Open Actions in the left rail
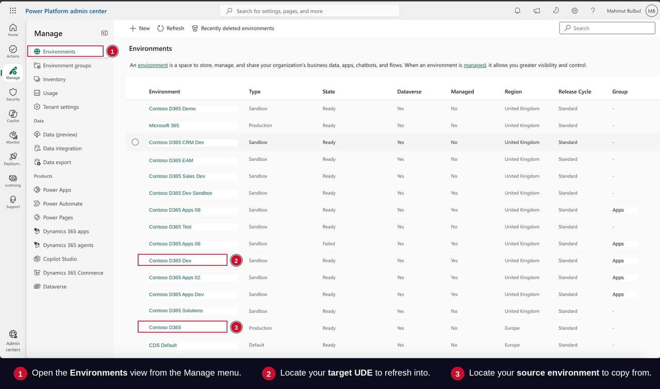The width and height of the screenshot is (660, 389). click(x=13, y=52)
